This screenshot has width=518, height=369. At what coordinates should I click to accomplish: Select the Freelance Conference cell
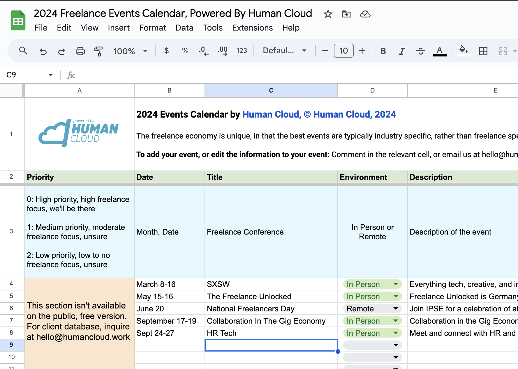(x=271, y=232)
